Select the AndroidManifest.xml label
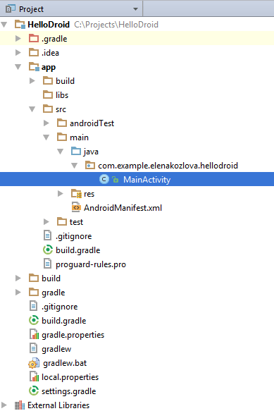Image resolution: width=274 pixels, height=411 pixels. pyautogui.click(x=123, y=208)
